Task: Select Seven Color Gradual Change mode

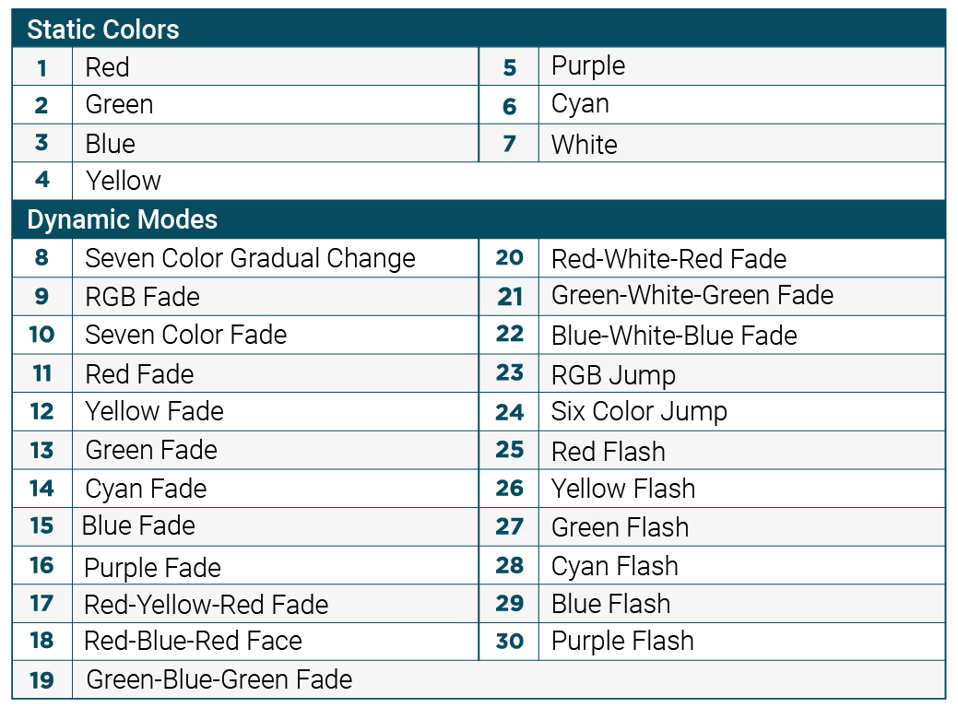Action: click(x=250, y=258)
